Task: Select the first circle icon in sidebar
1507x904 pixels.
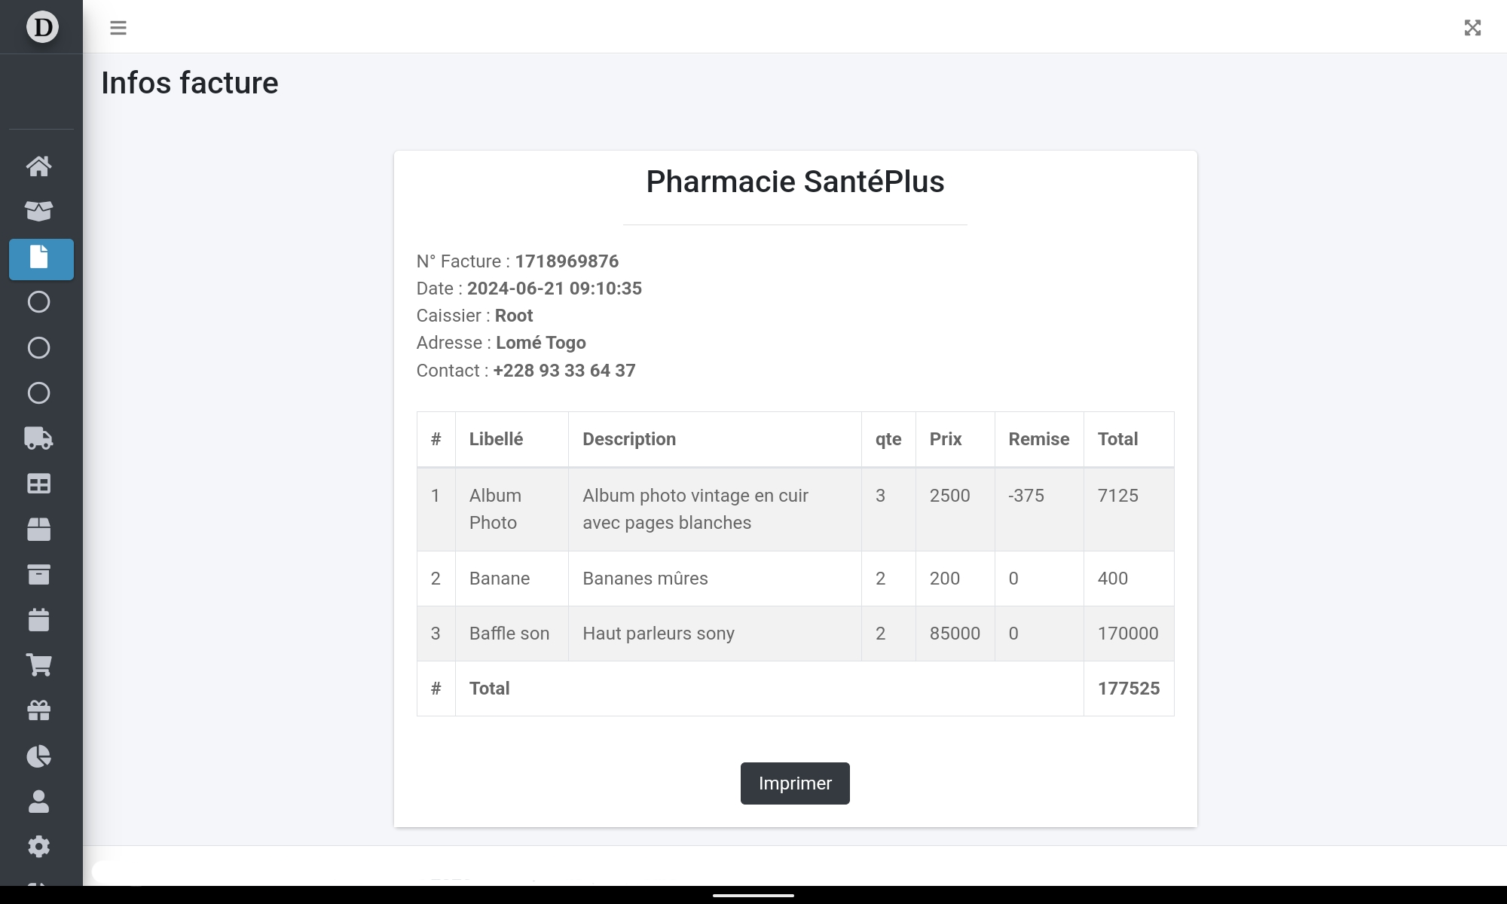Action: [x=39, y=302]
